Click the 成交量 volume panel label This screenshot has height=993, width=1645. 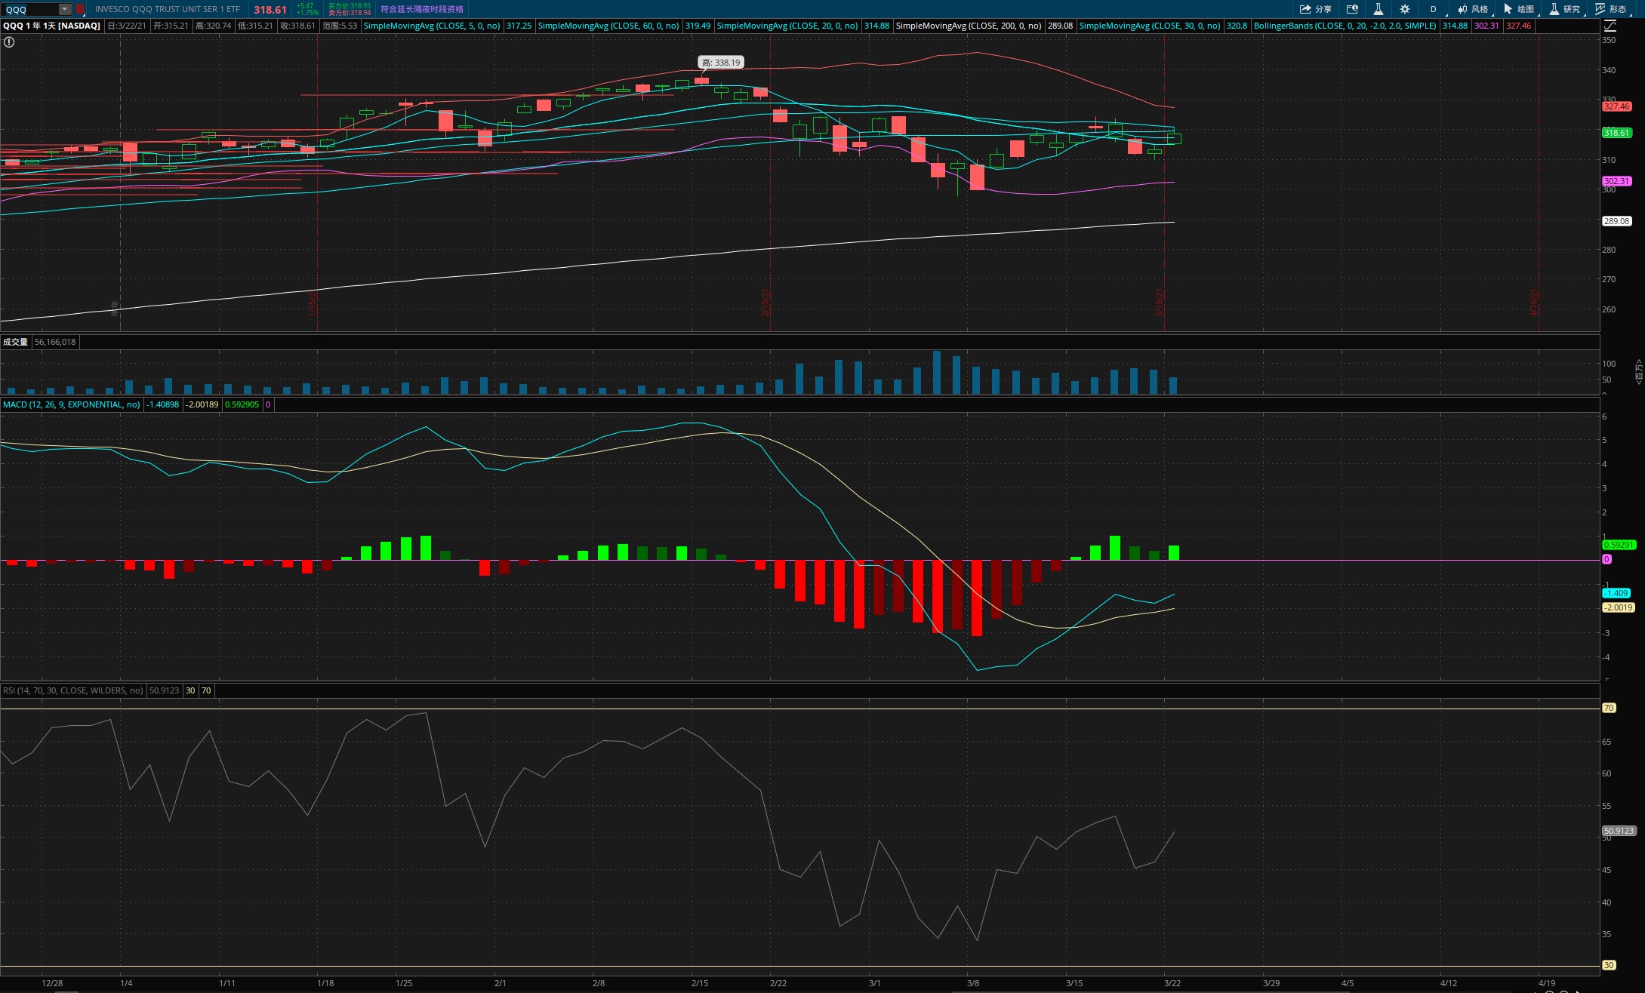pyautogui.click(x=15, y=342)
